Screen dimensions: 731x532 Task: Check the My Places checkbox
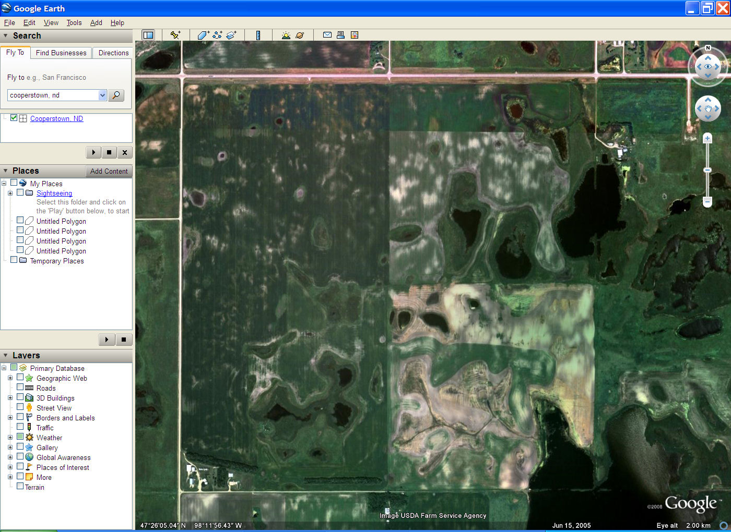click(14, 183)
